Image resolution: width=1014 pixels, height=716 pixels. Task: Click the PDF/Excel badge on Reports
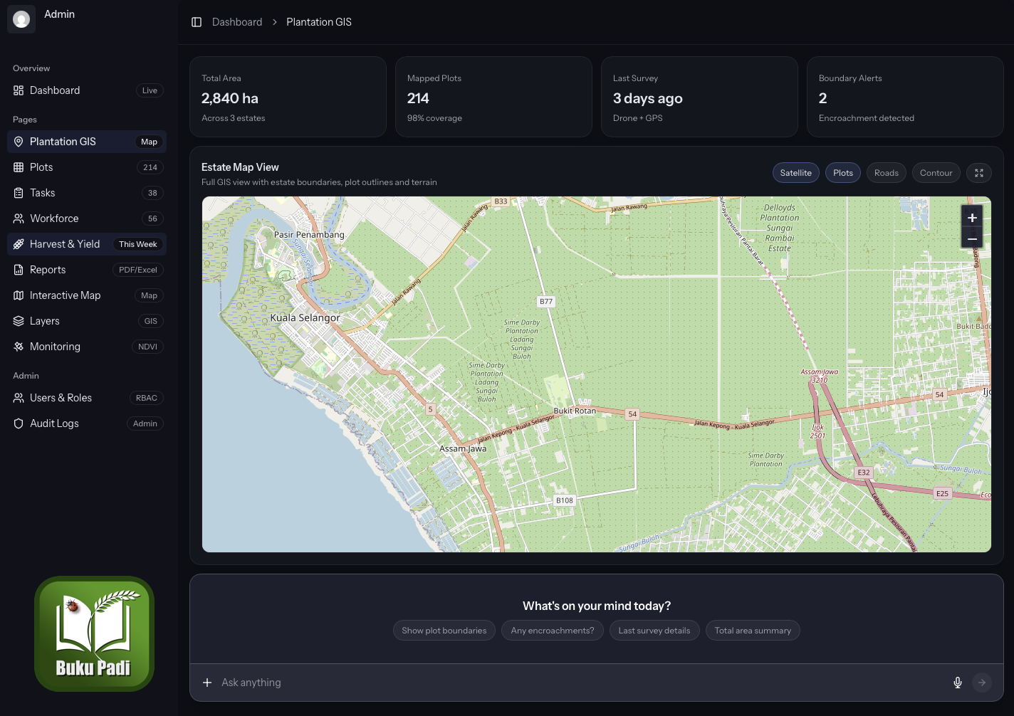coord(138,270)
